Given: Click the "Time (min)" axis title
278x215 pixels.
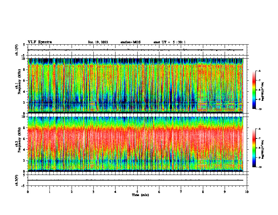Looking at the screenshot, I should [x=140, y=195].
